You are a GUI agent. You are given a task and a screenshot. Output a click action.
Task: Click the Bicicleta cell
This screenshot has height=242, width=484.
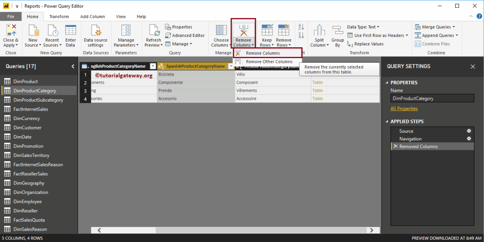[196, 74]
